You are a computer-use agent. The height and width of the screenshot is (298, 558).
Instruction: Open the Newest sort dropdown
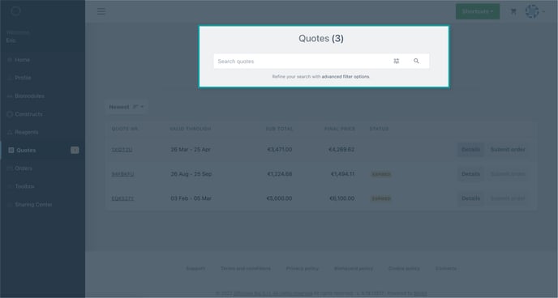pyautogui.click(x=127, y=107)
